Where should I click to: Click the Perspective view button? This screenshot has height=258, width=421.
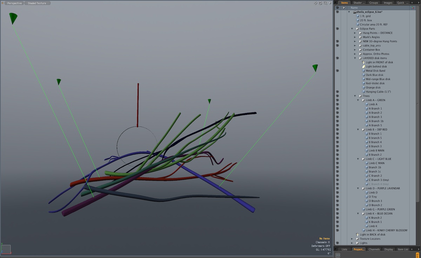[x=14, y=3]
